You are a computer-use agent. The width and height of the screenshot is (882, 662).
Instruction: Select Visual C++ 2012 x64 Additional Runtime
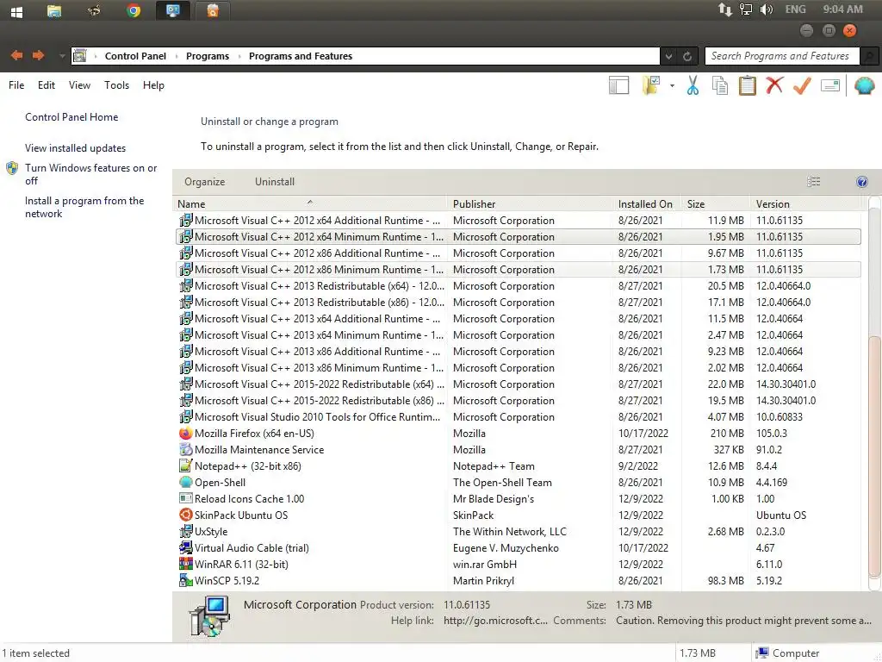[x=518, y=221]
